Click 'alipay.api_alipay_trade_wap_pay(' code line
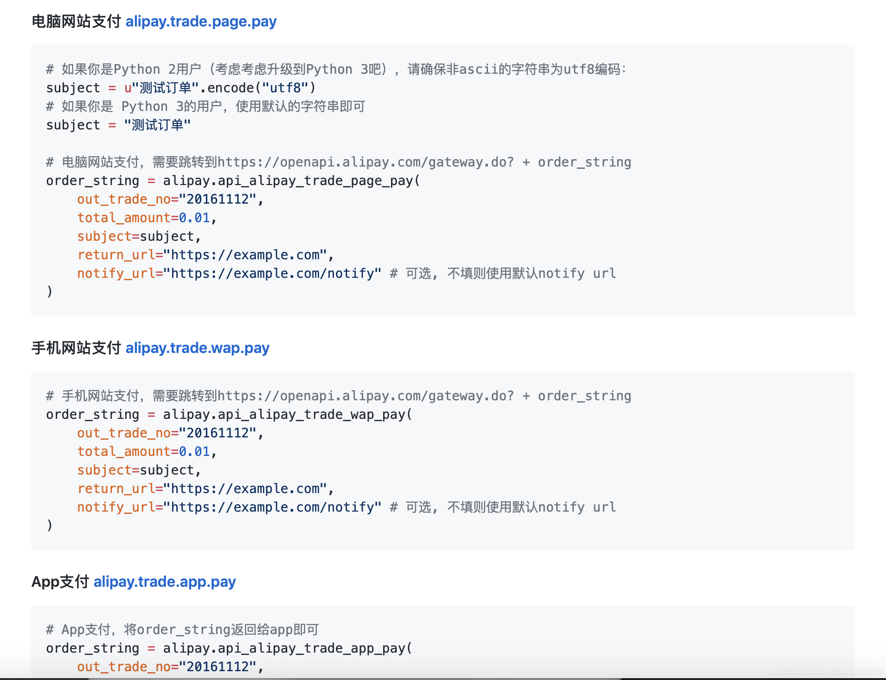The image size is (886, 680). click(x=229, y=414)
